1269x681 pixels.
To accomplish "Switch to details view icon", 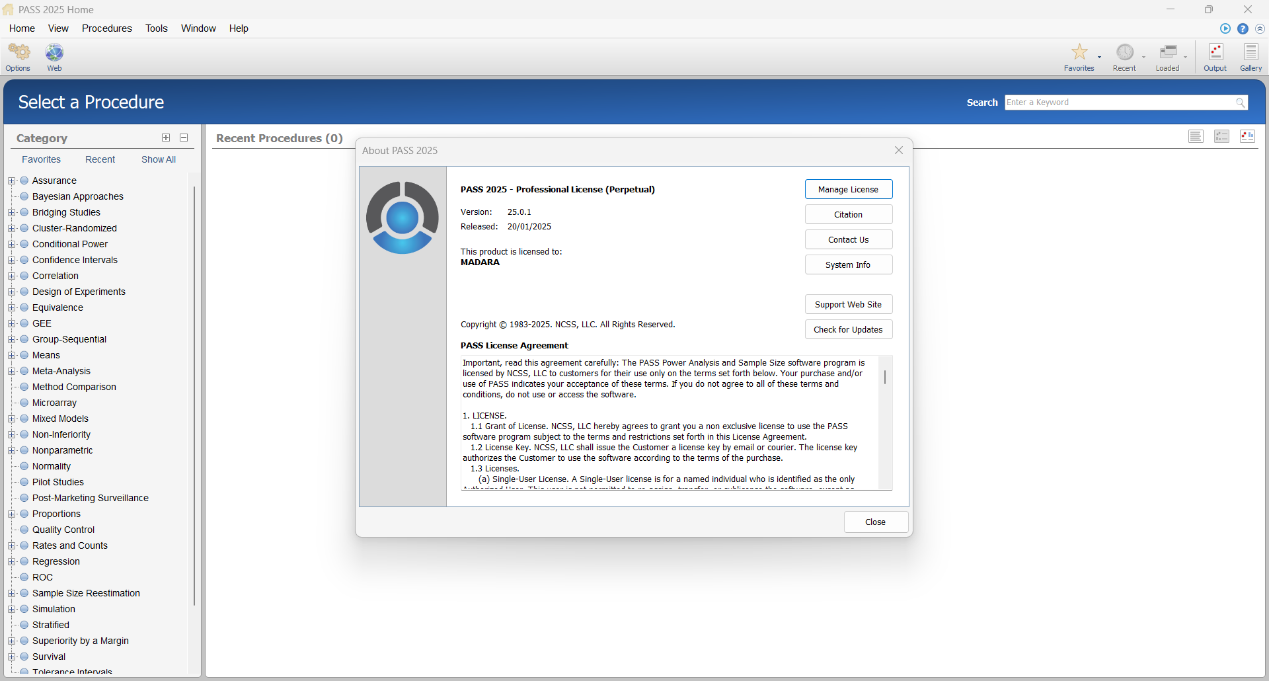I will coord(1221,136).
